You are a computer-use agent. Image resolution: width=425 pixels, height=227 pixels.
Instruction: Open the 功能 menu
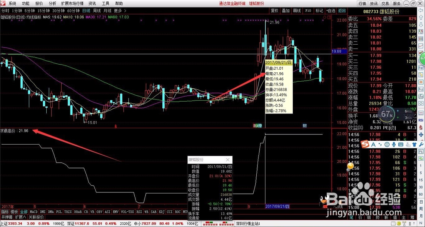point(26,3)
